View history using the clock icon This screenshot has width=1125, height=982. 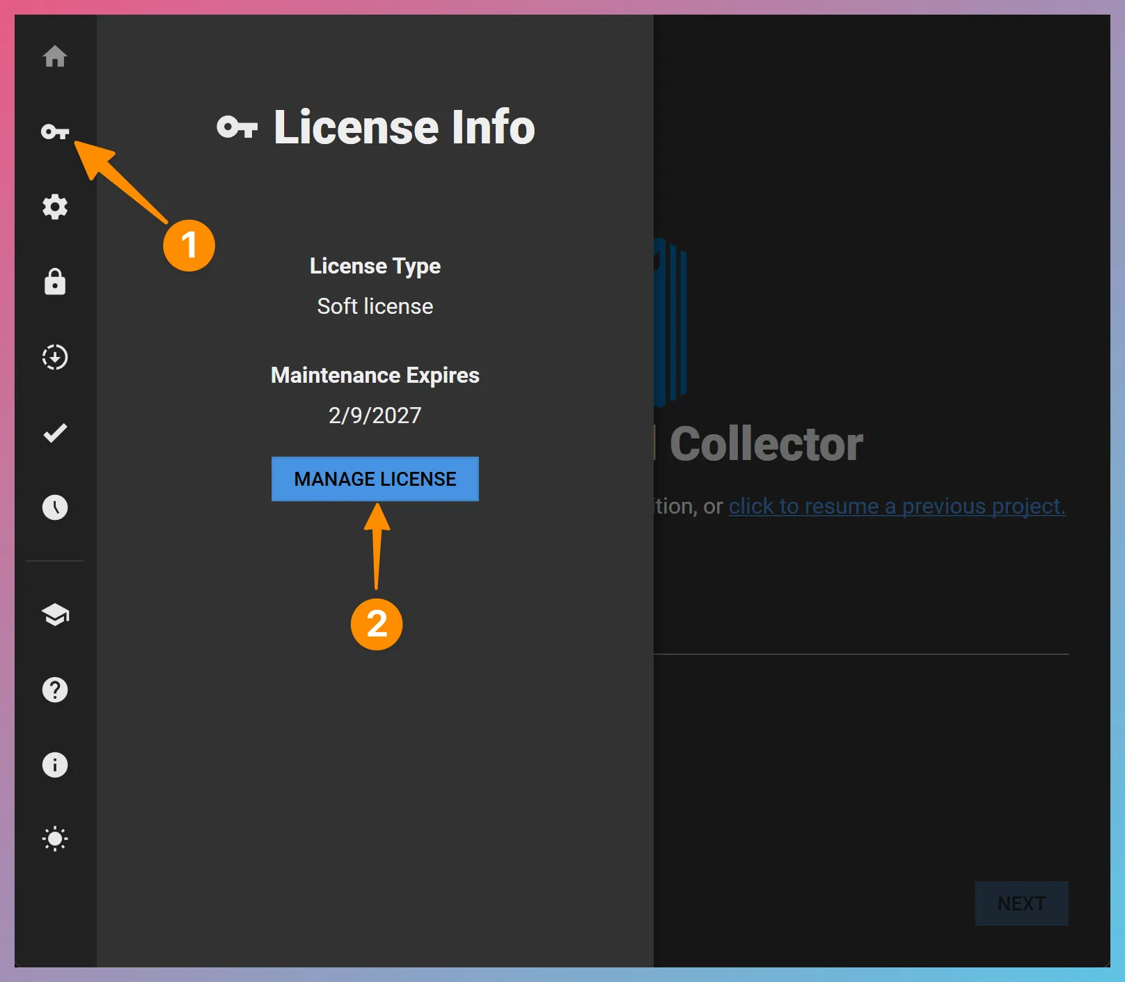click(55, 508)
